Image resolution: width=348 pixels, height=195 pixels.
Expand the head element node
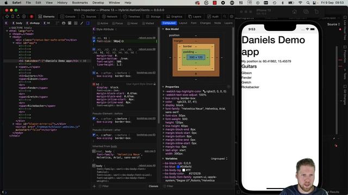(x=10, y=34)
